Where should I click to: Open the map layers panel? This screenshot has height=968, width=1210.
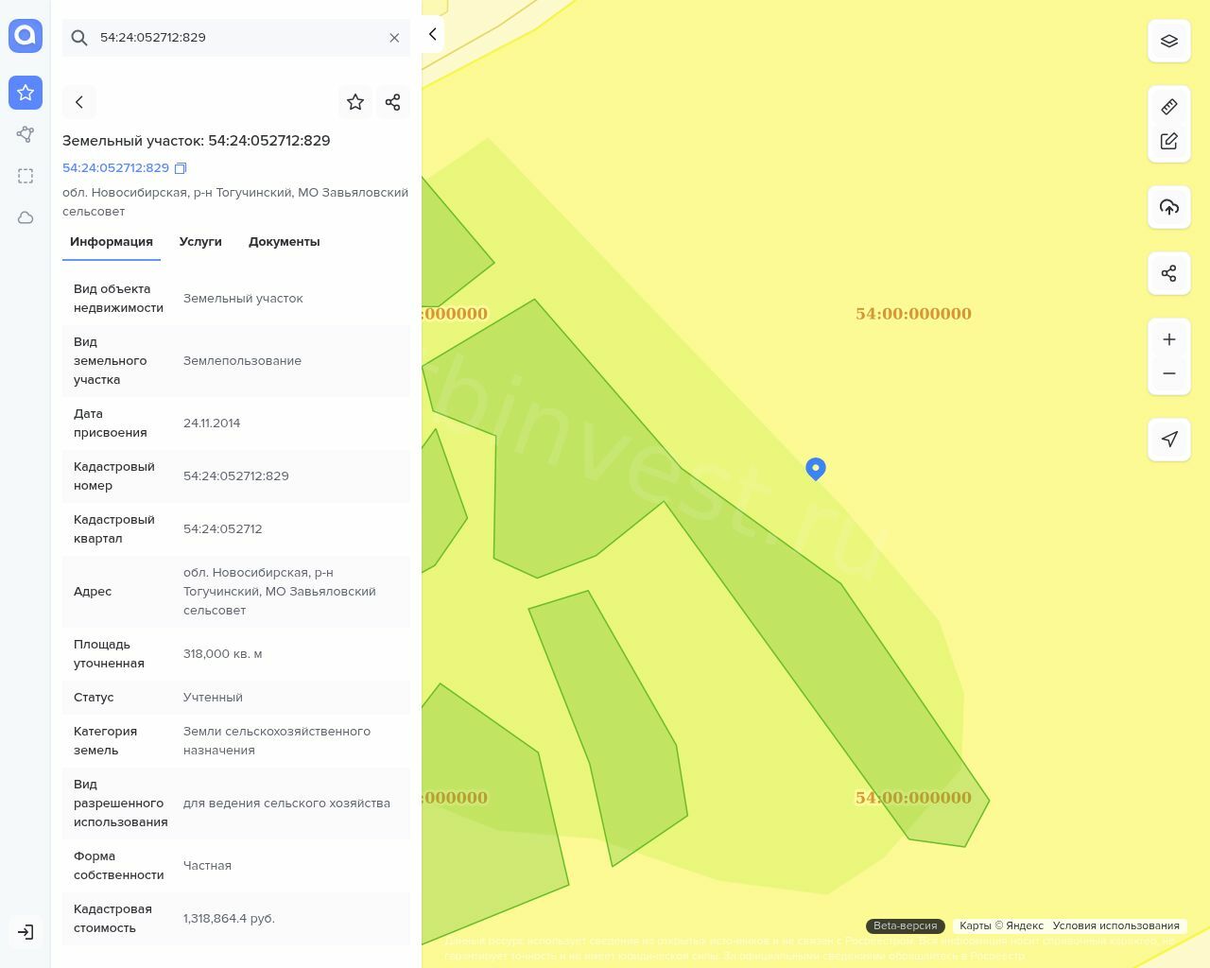(1169, 41)
